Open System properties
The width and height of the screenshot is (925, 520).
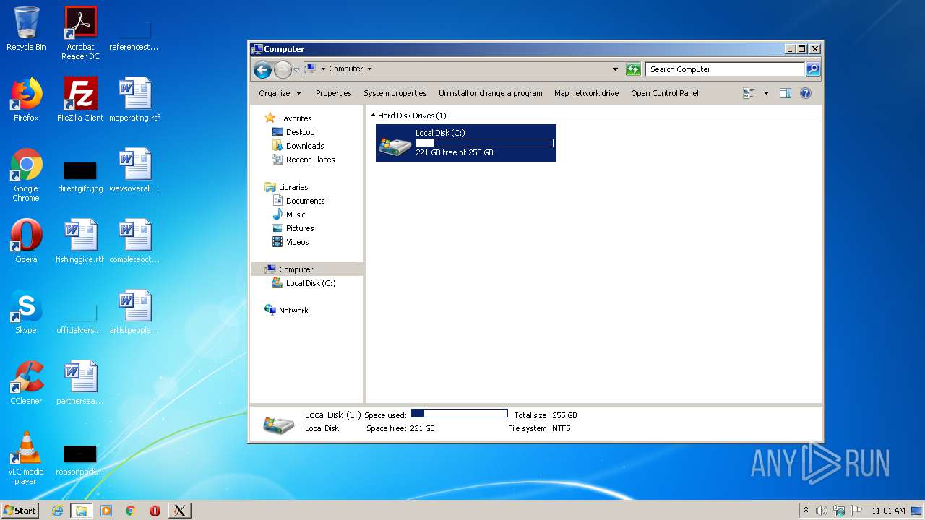(x=395, y=93)
